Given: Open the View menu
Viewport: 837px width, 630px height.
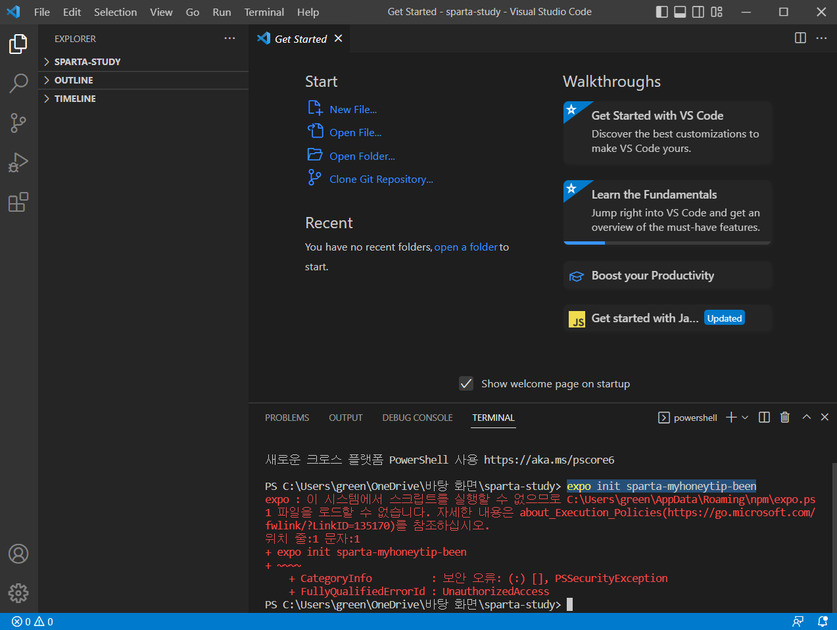Looking at the screenshot, I should tap(161, 12).
